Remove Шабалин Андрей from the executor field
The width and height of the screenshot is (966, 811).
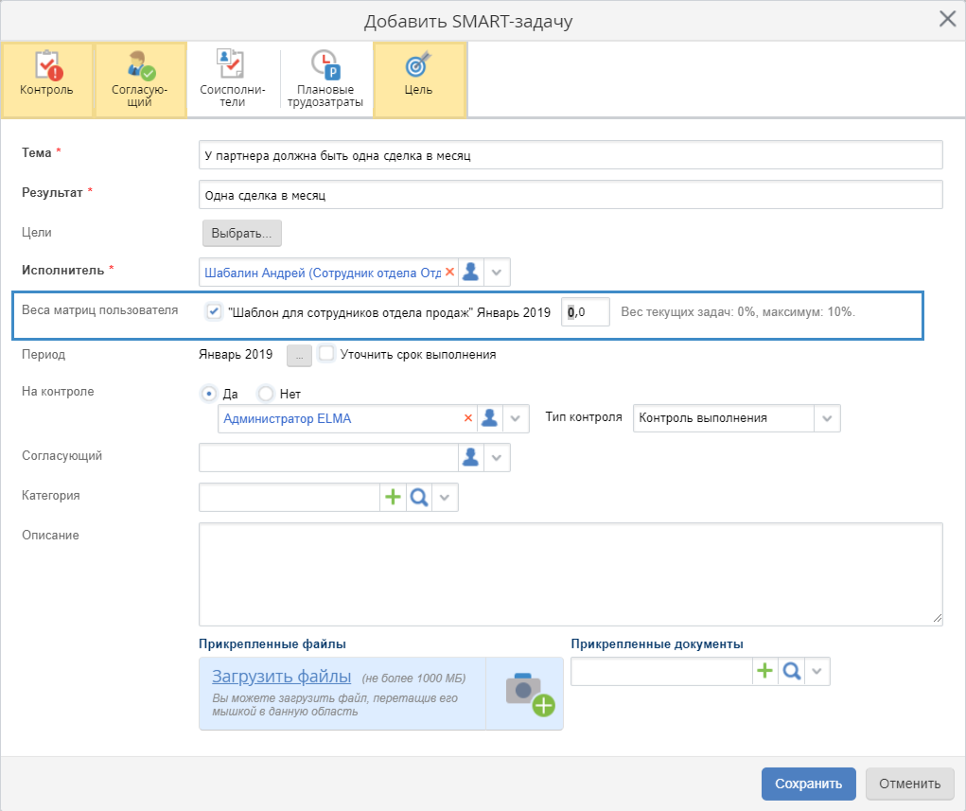pos(449,273)
